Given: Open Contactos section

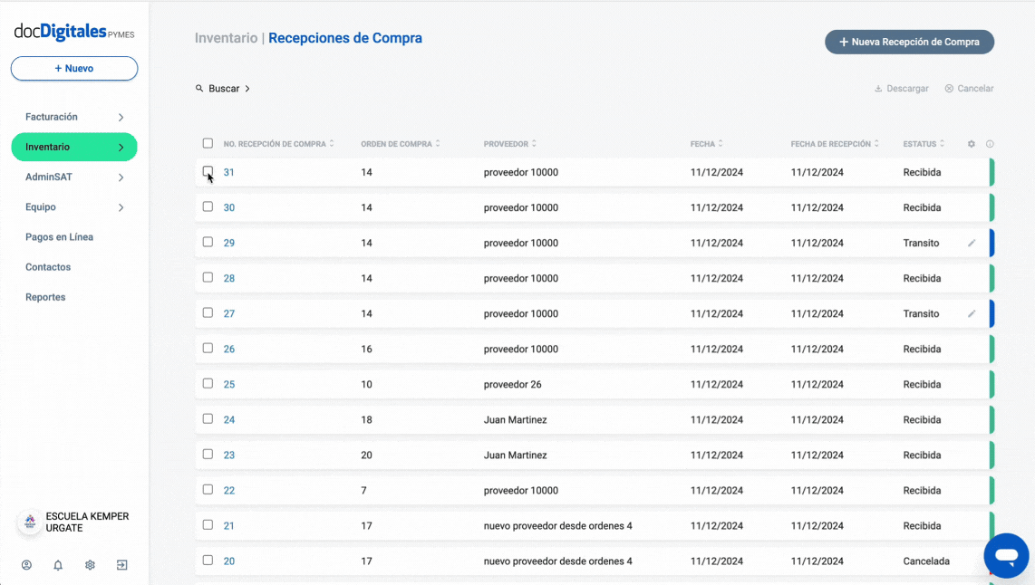Looking at the screenshot, I should point(48,267).
